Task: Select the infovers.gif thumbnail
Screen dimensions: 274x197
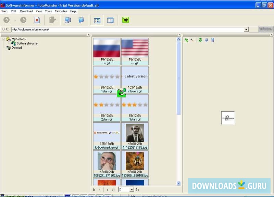Action: 135,80
